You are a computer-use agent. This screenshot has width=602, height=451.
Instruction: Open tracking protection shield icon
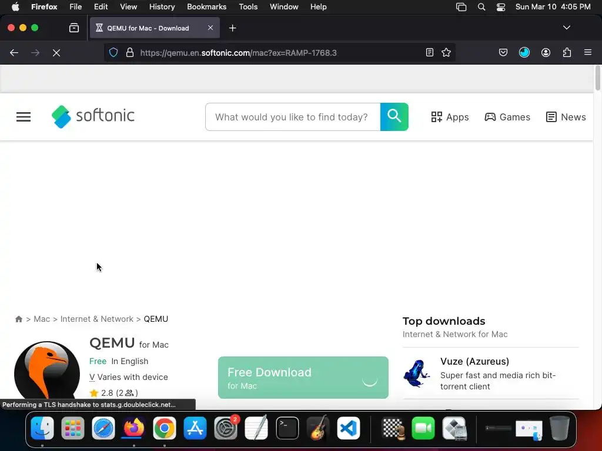(x=113, y=52)
